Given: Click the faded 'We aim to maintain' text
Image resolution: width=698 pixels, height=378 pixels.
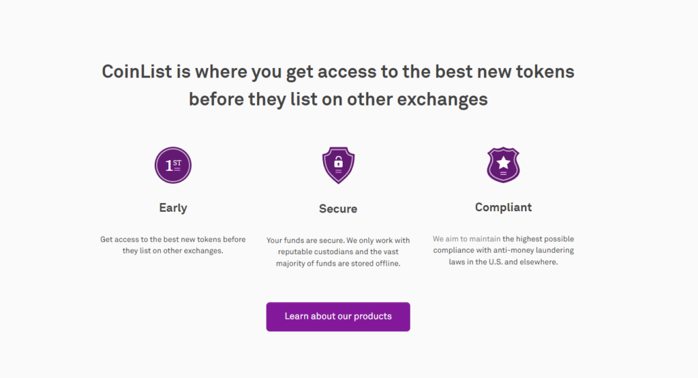Looking at the screenshot, I should coord(466,239).
